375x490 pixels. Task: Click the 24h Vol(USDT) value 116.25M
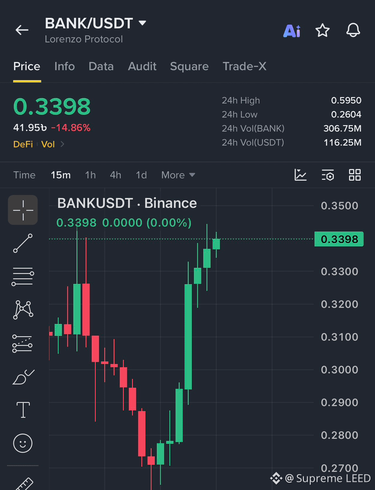(342, 142)
